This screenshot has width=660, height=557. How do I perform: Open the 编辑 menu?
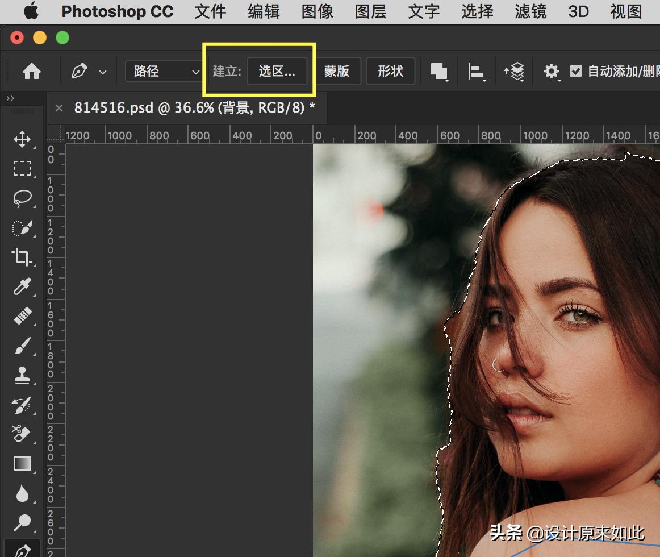[x=264, y=11]
